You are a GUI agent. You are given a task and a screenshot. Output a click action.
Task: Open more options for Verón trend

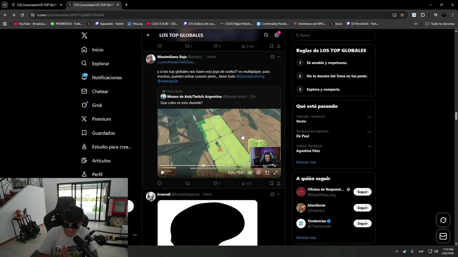pos(369,117)
